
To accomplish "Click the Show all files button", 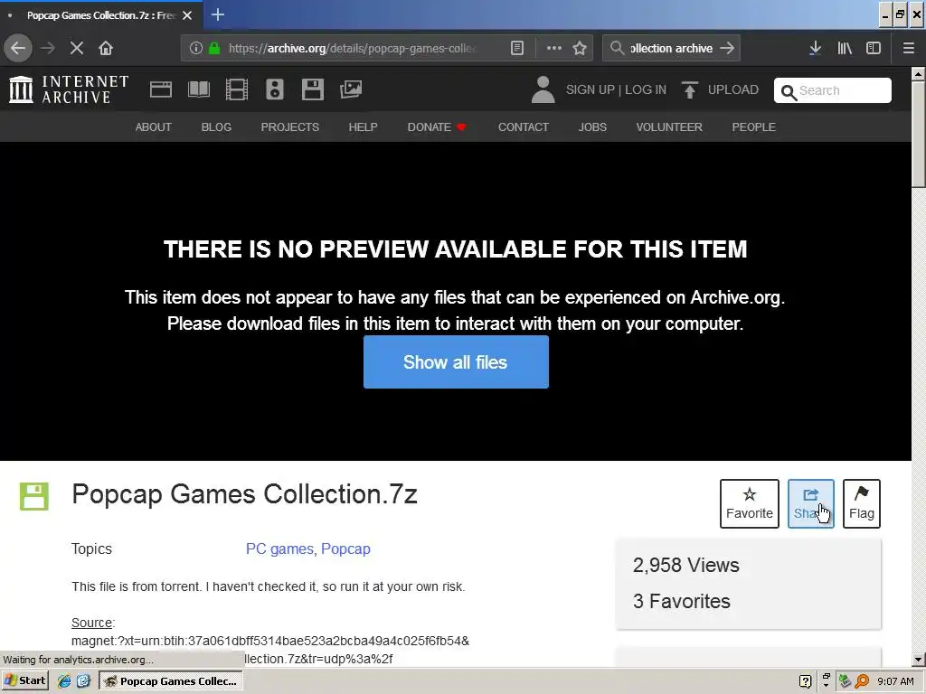I will 456,361.
